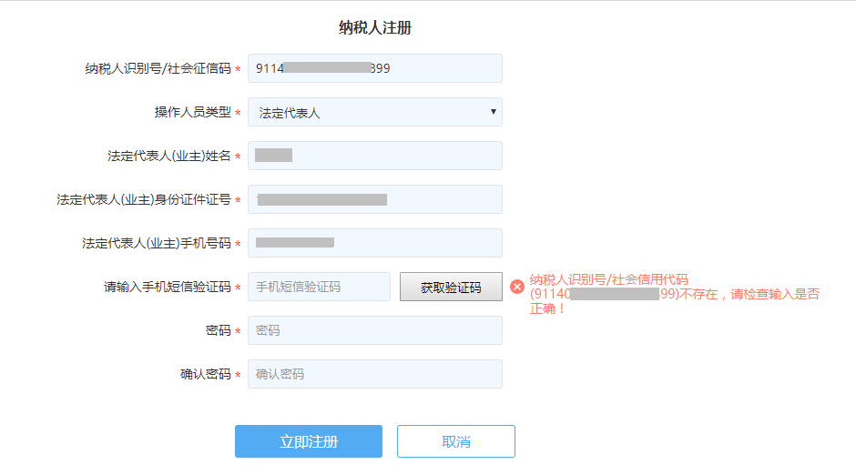Submit with the 立即注册 button
Screen dimensions: 856x475
point(309,441)
